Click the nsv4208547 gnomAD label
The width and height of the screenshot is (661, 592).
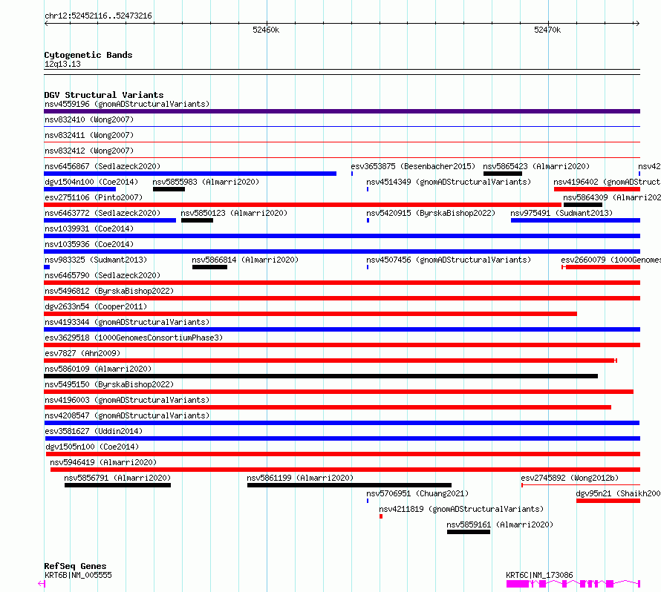127,415
